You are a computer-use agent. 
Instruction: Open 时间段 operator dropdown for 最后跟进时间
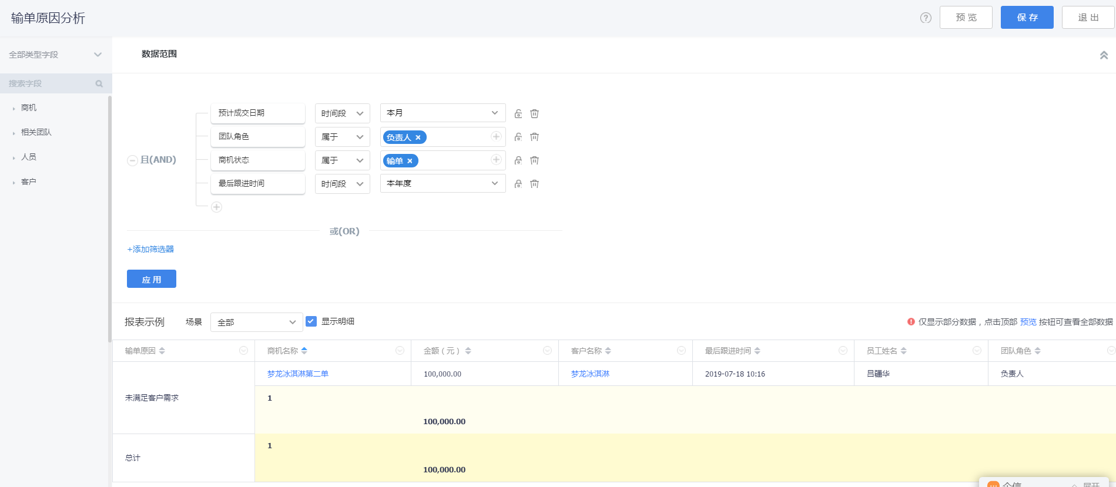click(343, 184)
